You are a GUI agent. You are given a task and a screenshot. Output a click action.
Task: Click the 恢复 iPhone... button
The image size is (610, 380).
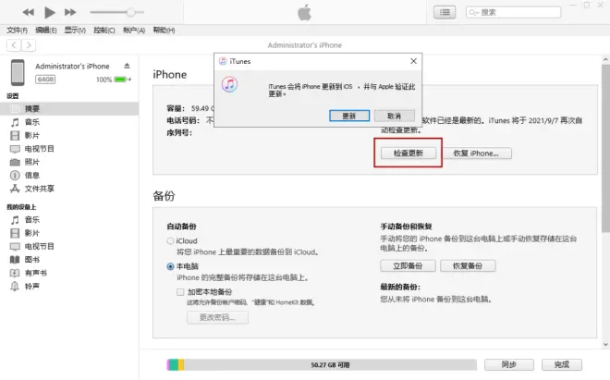[477, 153]
